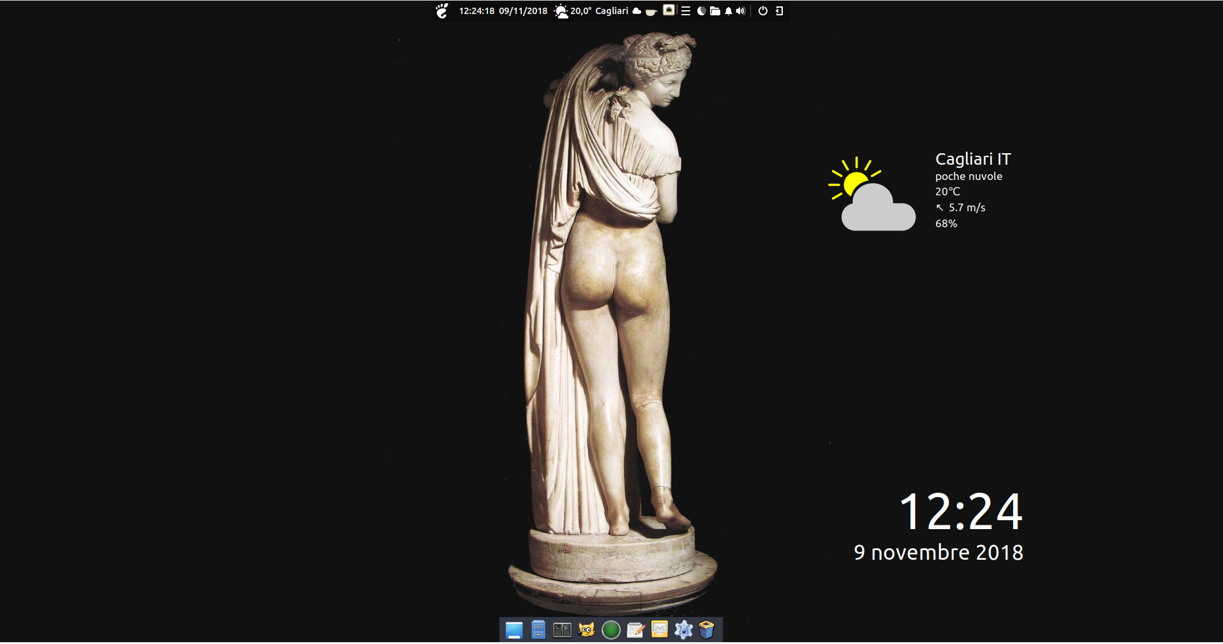Launch GIMP from the dock
Image resolution: width=1223 pixels, height=644 pixels.
pyautogui.click(x=586, y=631)
